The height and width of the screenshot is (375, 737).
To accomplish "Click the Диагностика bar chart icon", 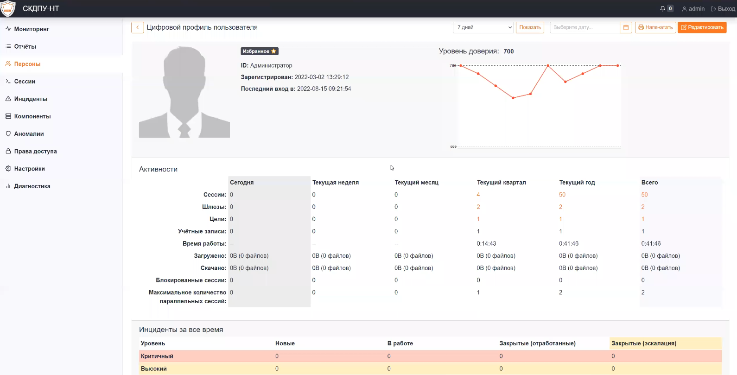I will (8, 186).
